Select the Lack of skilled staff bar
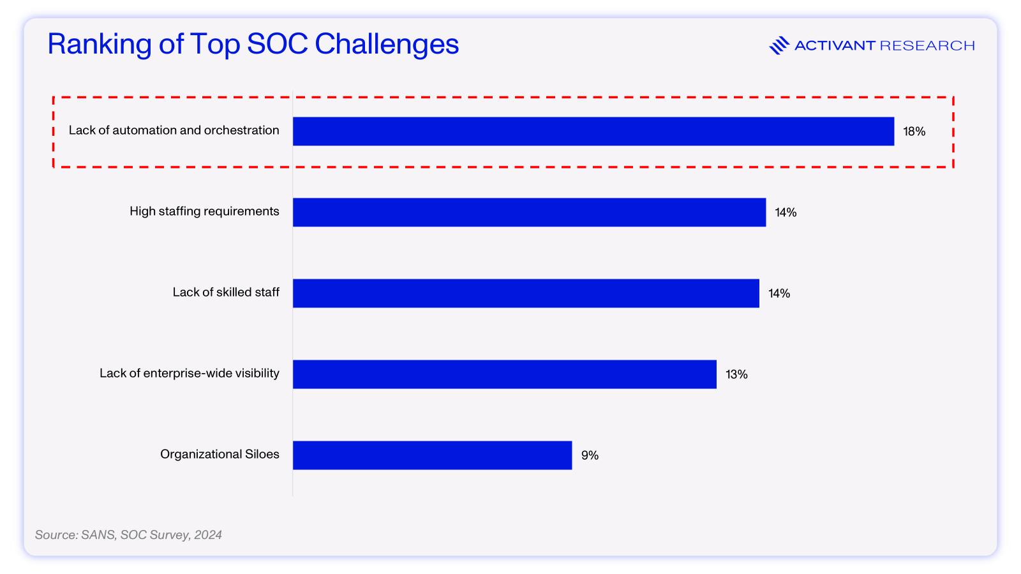The height and width of the screenshot is (574, 1021). click(526, 293)
